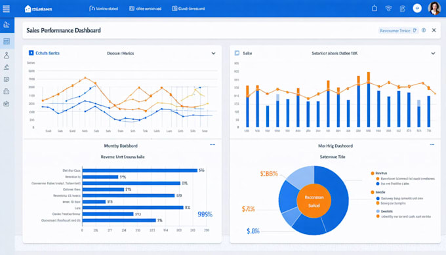Click the '$7I%' orange value label
The width and height of the screenshot is (446, 255).
click(x=249, y=209)
